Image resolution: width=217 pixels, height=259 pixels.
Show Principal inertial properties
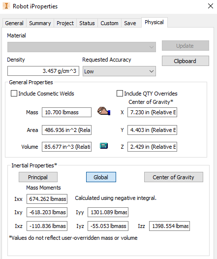38,177
